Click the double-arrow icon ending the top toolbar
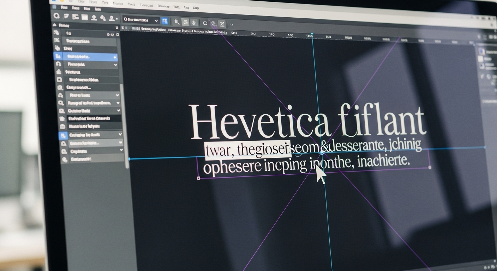The height and width of the screenshot is (271, 497). [x=231, y=24]
